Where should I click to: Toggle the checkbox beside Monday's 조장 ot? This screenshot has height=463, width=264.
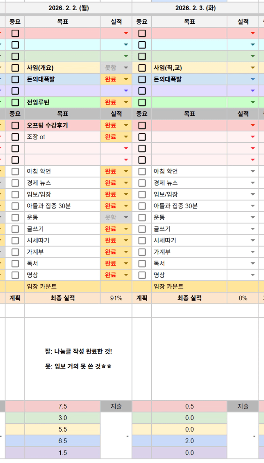[15, 137]
